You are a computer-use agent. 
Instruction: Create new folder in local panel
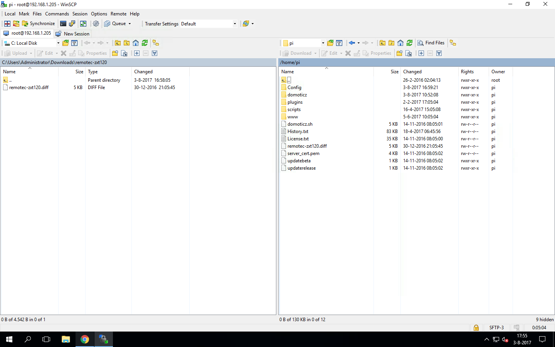[x=115, y=53]
